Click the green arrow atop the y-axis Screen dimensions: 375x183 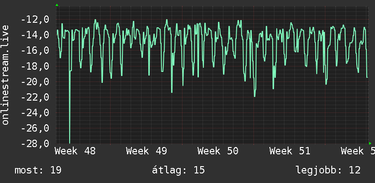tap(57, 5)
